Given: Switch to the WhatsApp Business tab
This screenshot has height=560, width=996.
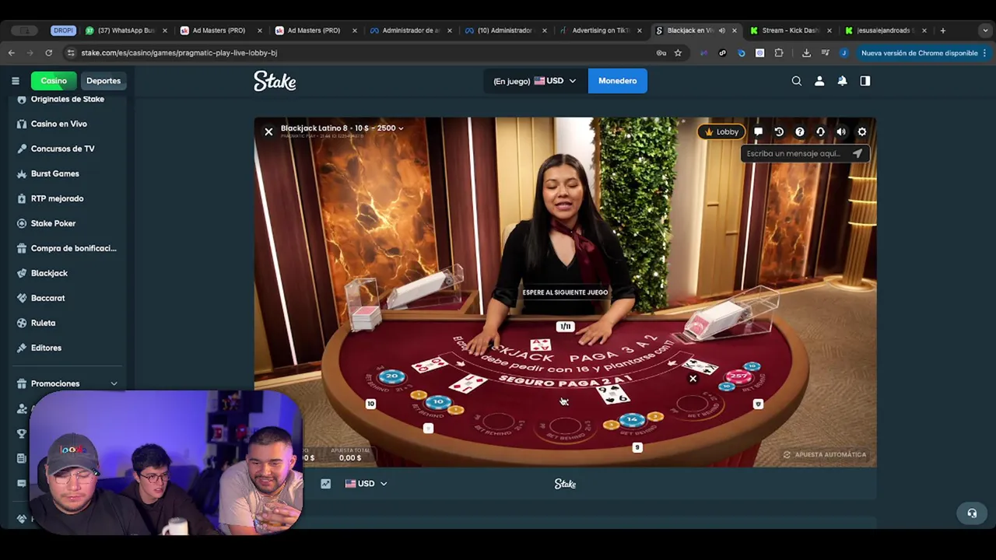Looking at the screenshot, I should point(125,30).
